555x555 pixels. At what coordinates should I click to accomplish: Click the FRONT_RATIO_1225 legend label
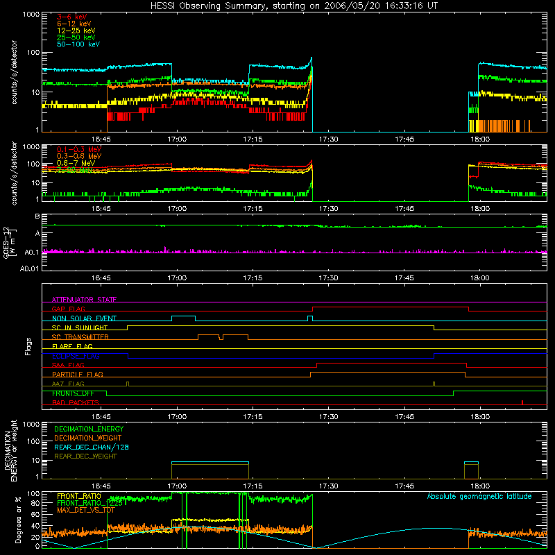(92, 503)
